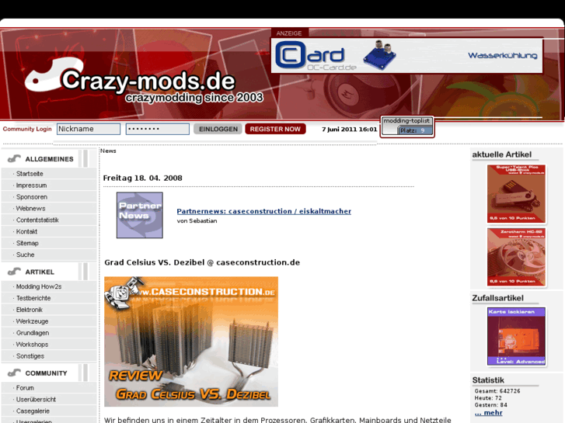Click the COMMUNITY menu heading

tap(46, 373)
